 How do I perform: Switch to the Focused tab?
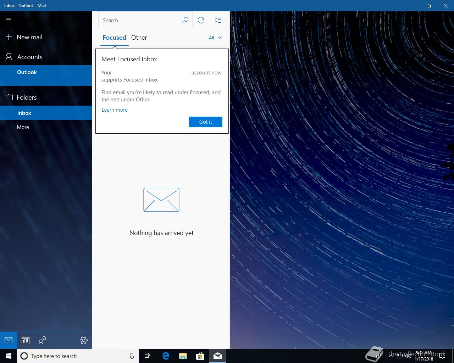(x=114, y=38)
